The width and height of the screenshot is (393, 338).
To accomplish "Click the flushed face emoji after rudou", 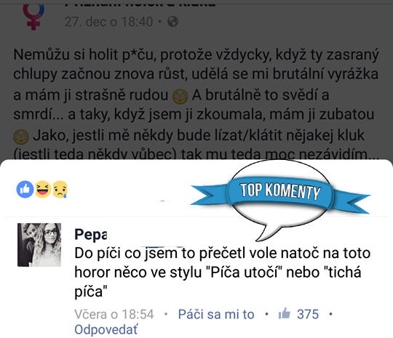I will pos(180,97).
